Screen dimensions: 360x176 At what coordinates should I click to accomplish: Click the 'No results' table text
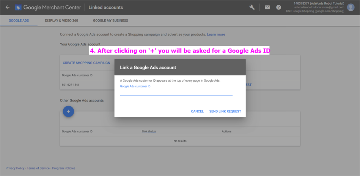tap(180, 141)
